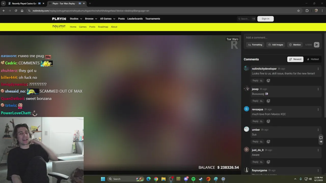Reply to nolimitcitydeveloper's comment
326x183 pixels.
tap(257, 81)
